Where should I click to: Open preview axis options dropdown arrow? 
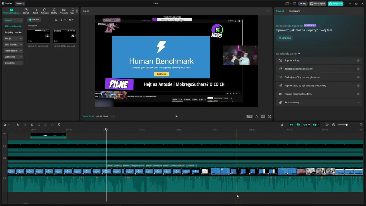(318, 125)
